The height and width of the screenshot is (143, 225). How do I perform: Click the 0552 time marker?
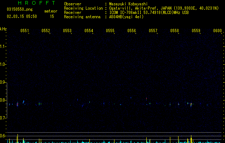coord(46,31)
